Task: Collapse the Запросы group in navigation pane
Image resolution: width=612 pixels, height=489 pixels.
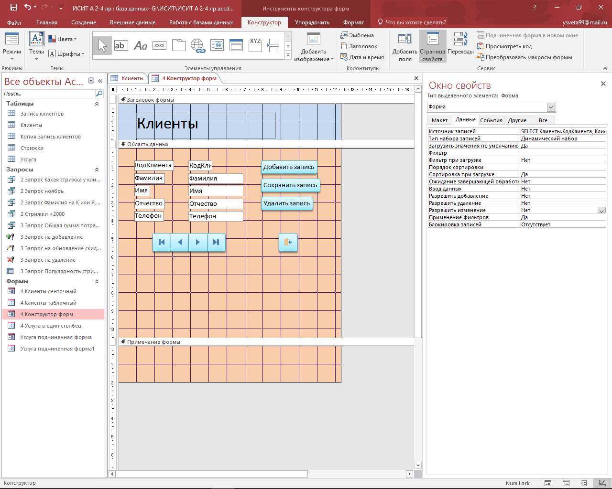Action: pyautogui.click(x=97, y=170)
